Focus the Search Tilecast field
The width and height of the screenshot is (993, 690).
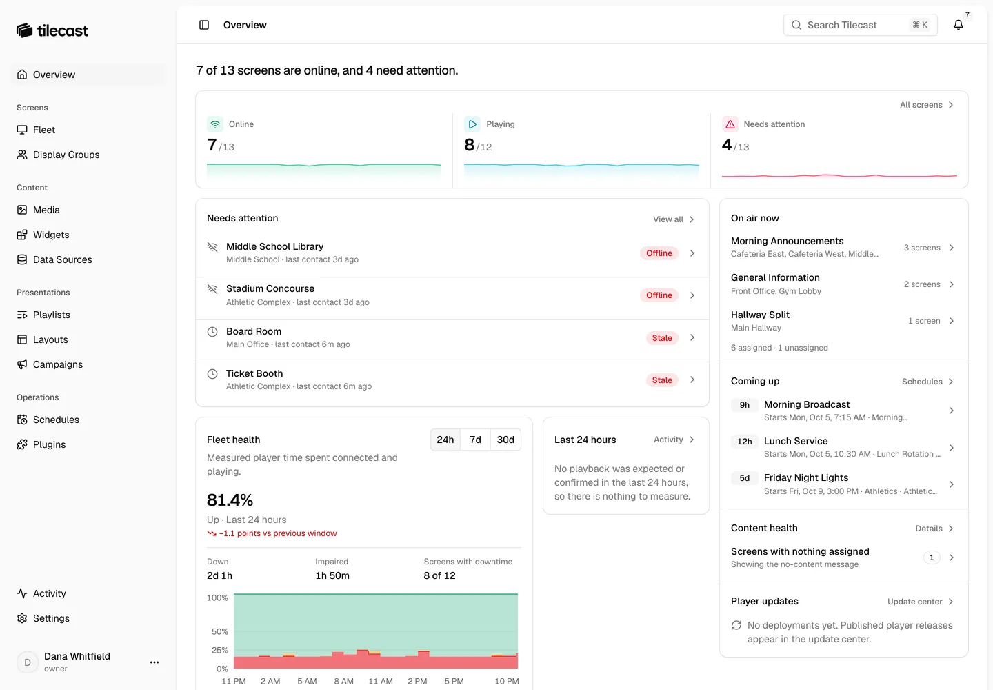(861, 25)
